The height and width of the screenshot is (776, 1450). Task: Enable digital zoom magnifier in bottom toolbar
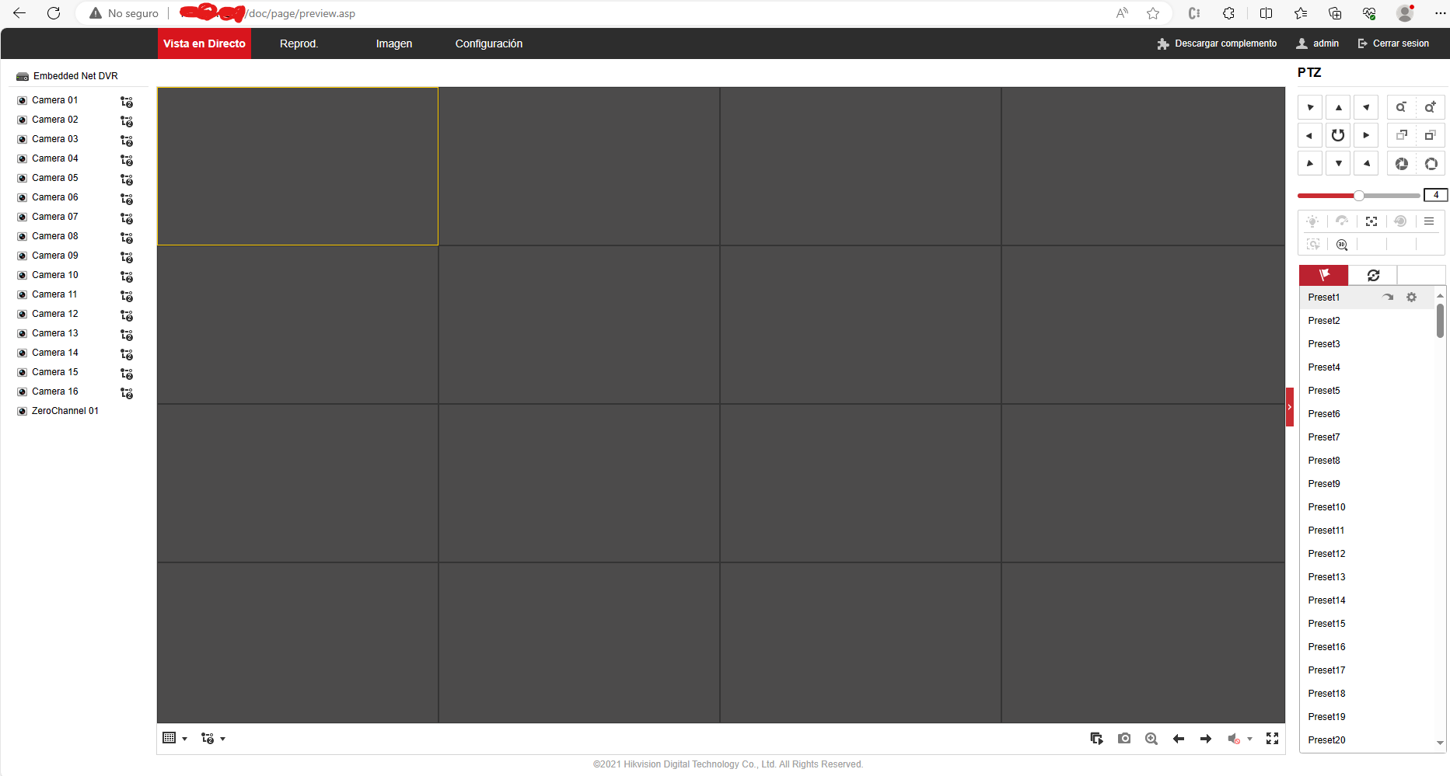click(1151, 739)
